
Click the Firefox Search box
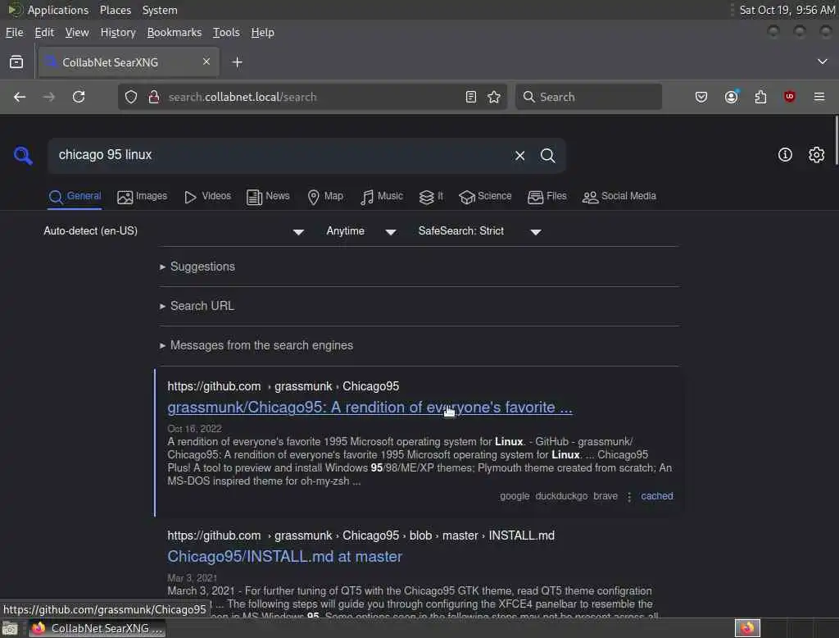(588, 97)
